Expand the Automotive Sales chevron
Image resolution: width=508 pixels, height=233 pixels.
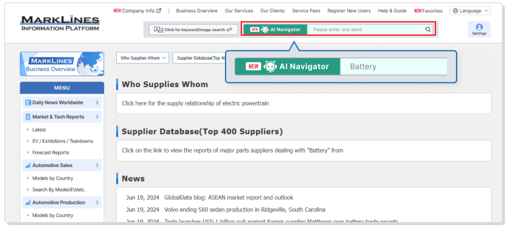pyautogui.click(x=97, y=165)
